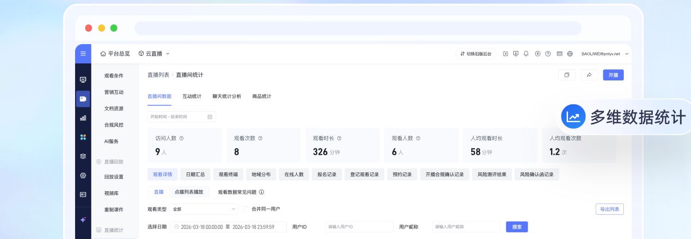This screenshot has width=691, height=239.
Task: Open the bar chart icon in sidebar
Action: pyautogui.click(x=83, y=118)
